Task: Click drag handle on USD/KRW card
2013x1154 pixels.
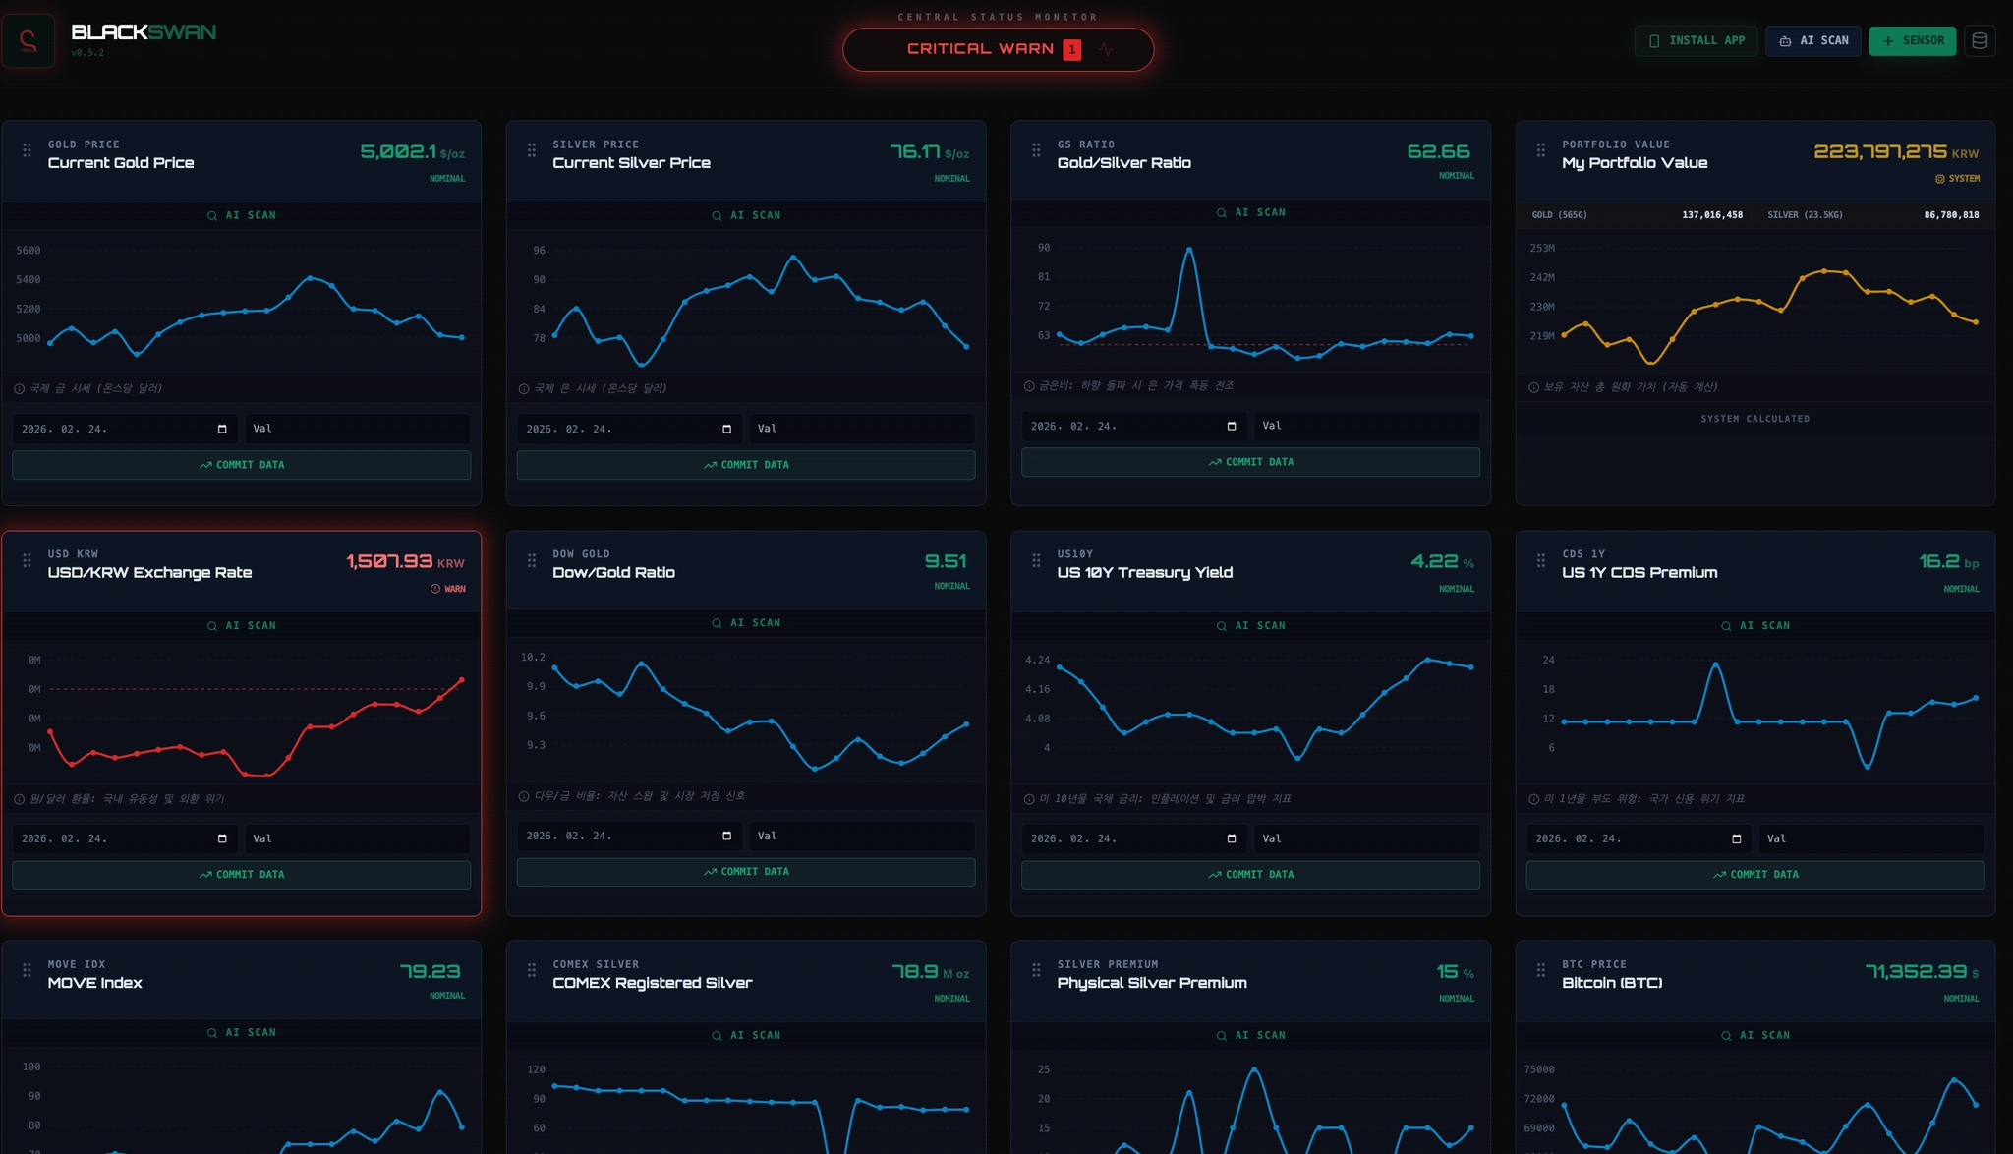Action: tap(28, 560)
